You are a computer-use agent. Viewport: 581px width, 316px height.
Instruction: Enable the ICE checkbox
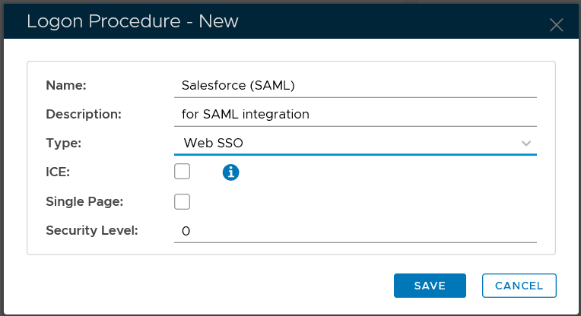[x=182, y=172]
